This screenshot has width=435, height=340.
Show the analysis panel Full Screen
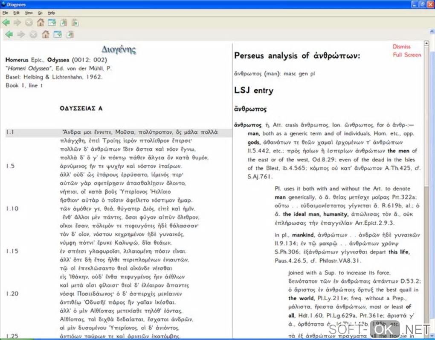coord(407,55)
